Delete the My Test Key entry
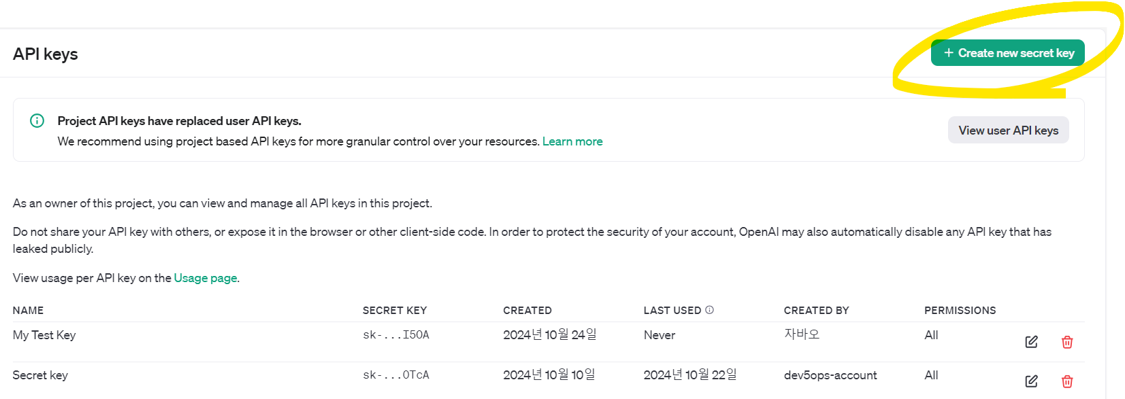 1067,342
